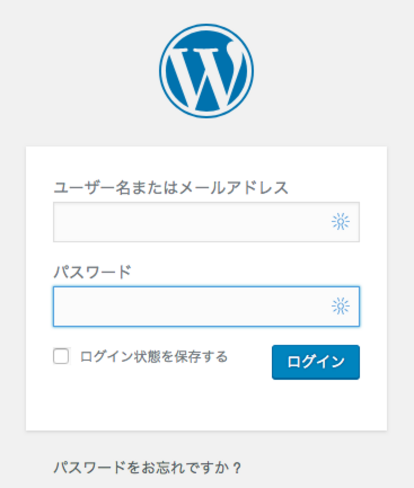Place cursor in the username or email box
The width and height of the screenshot is (414, 488).
point(191,222)
